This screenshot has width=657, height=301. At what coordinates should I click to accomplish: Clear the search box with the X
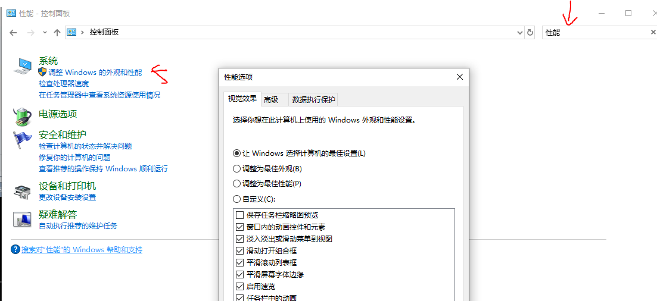653,32
